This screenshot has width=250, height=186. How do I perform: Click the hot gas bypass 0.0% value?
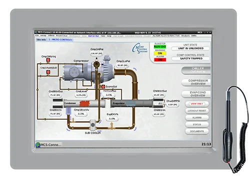109,95
